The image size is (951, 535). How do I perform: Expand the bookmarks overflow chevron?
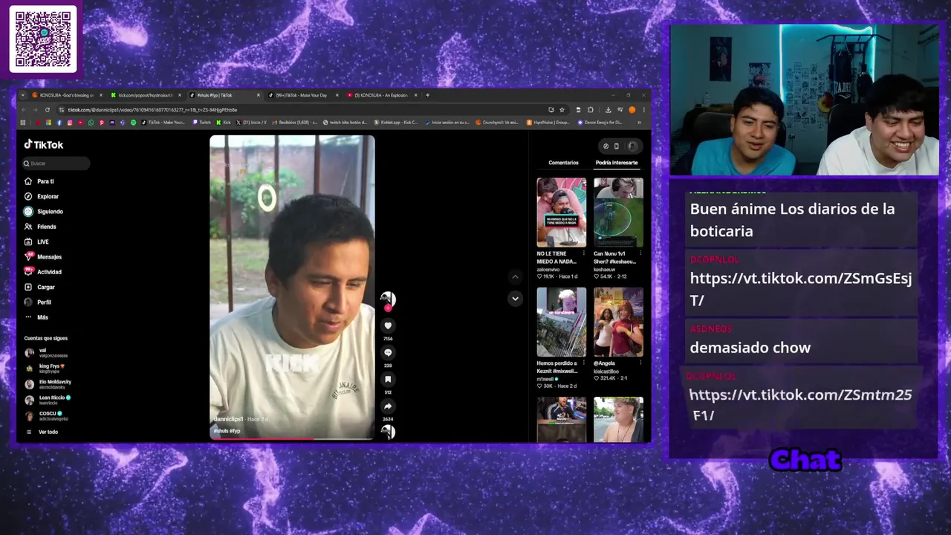coord(640,123)
